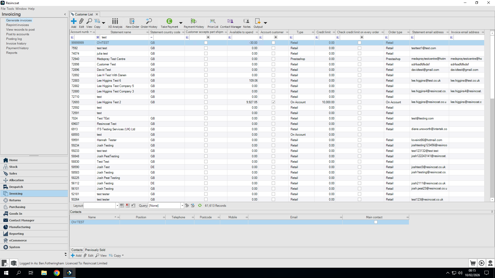Open XD Analysis from the toolbar
Image resolution: width=495 pixels, height=278 pixels.
coord(115,22)
